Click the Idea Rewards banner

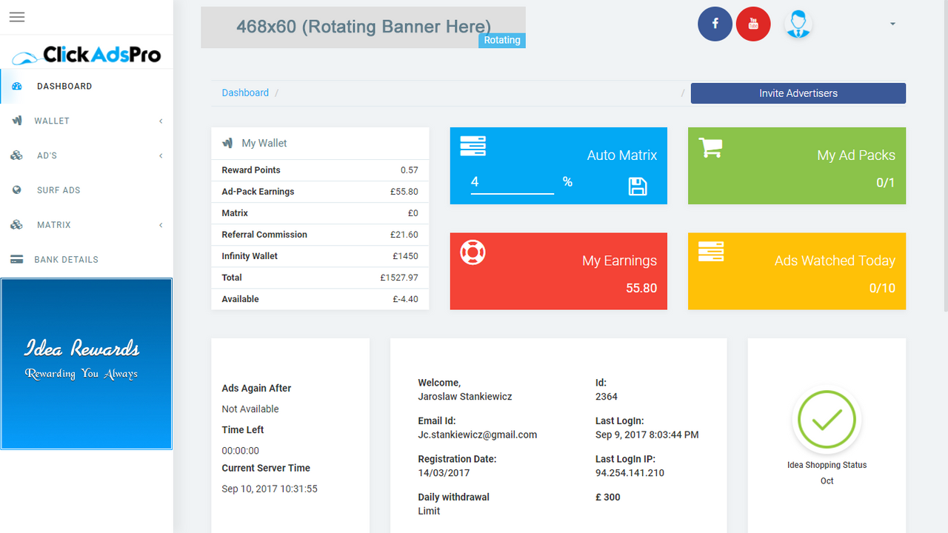[87, 363]
